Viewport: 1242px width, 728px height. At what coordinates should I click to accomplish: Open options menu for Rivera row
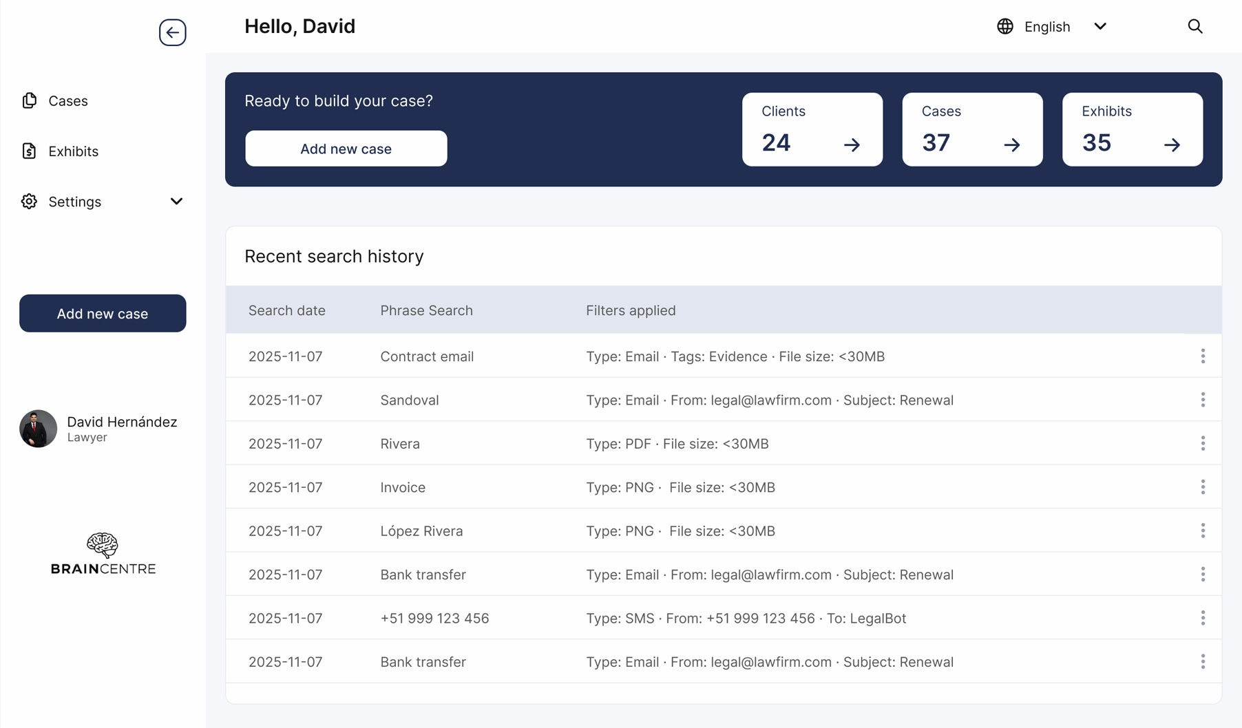pyautogui.click(x=1203, y=443)
